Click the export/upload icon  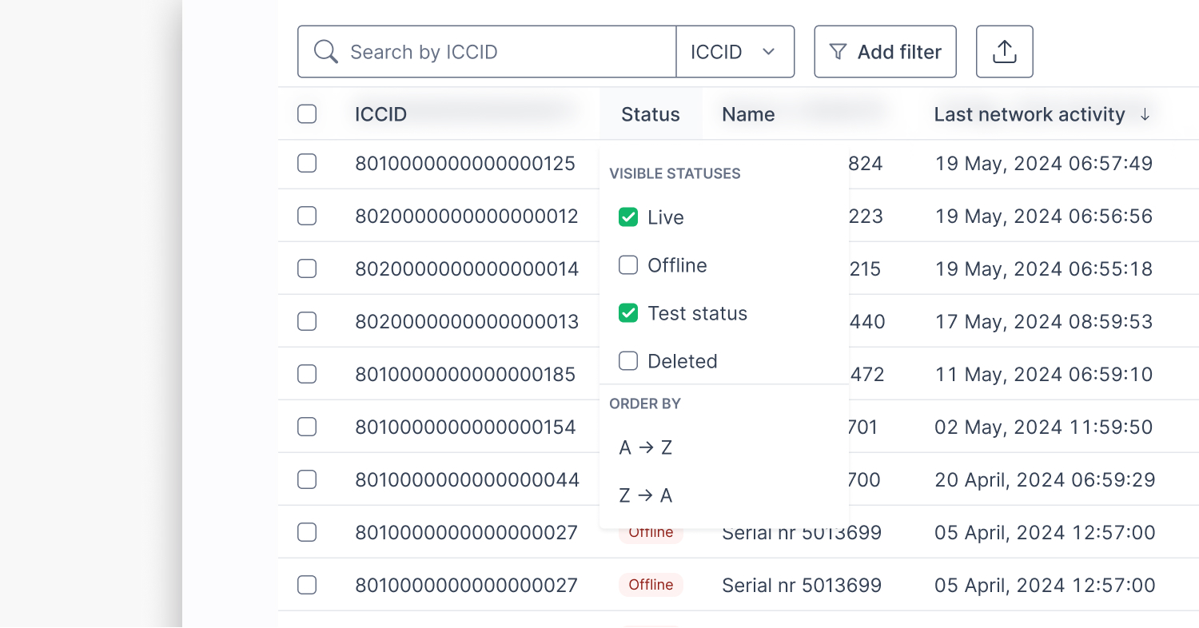coord(1004,50)
